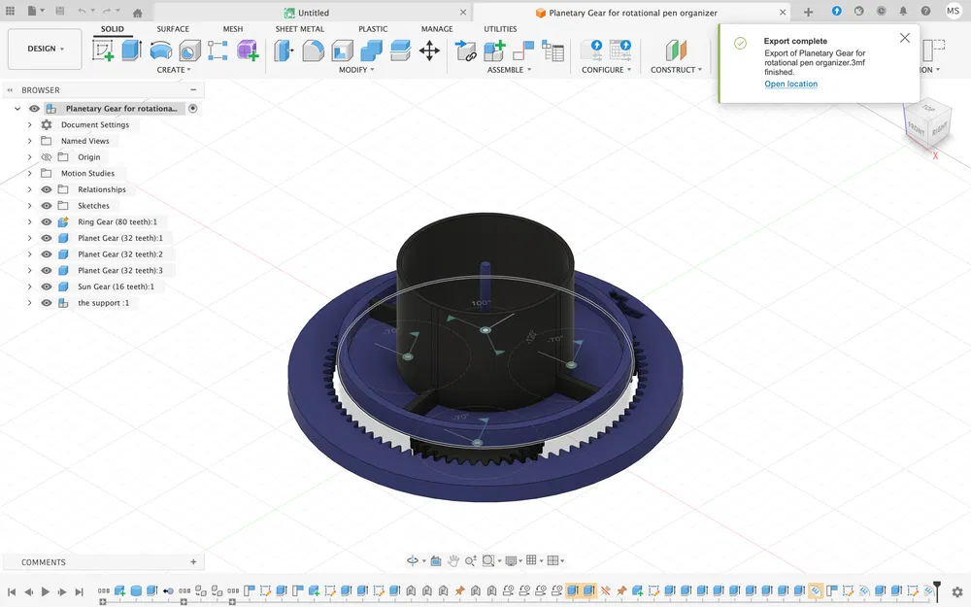This screenshot has width=971, height=607.
Task: Switch to the MANAGE tab
Action: [x=437, y=29]
